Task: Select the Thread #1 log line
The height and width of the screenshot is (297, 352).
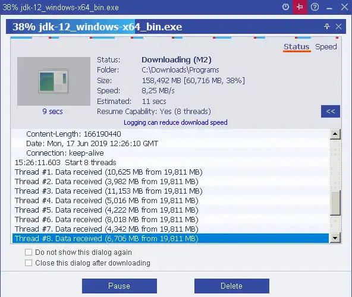Action: click(x=171, y=172)
